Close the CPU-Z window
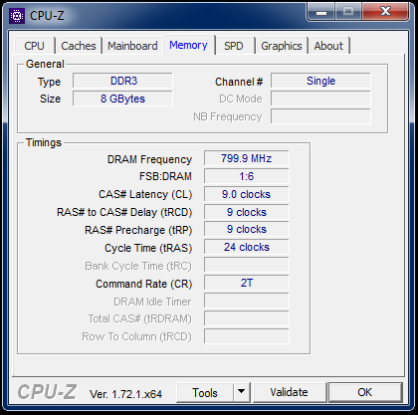 coord(385,12)
